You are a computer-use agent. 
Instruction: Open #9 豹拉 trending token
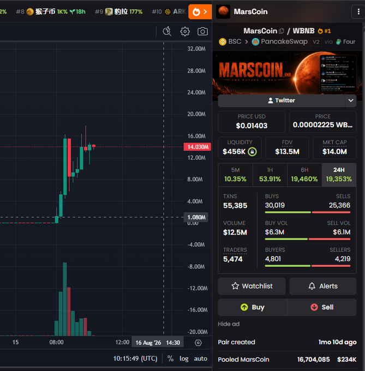[x=118, y=11]
